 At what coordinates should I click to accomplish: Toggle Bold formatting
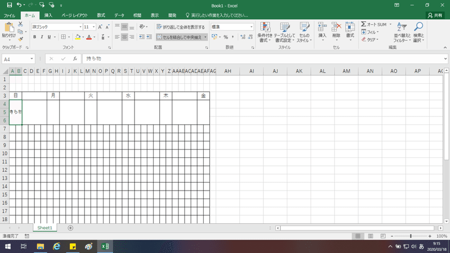[34, 37]
